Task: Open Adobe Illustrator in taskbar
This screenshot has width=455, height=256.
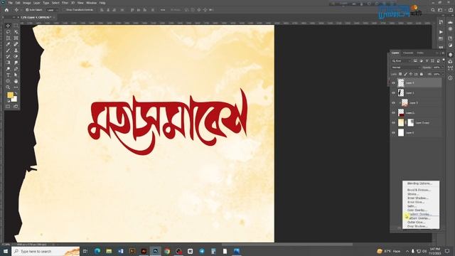Action: [x=144, y=251]
